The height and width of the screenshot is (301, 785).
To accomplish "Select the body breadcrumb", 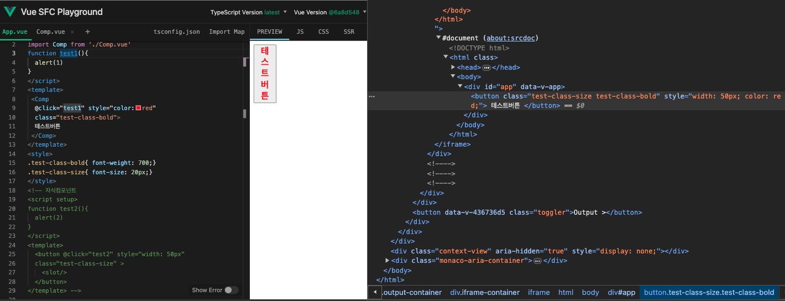I will pyautogui.click(x=590, y=292).
